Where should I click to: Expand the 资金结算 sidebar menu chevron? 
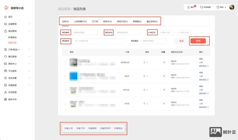click(x=29, y=78)
